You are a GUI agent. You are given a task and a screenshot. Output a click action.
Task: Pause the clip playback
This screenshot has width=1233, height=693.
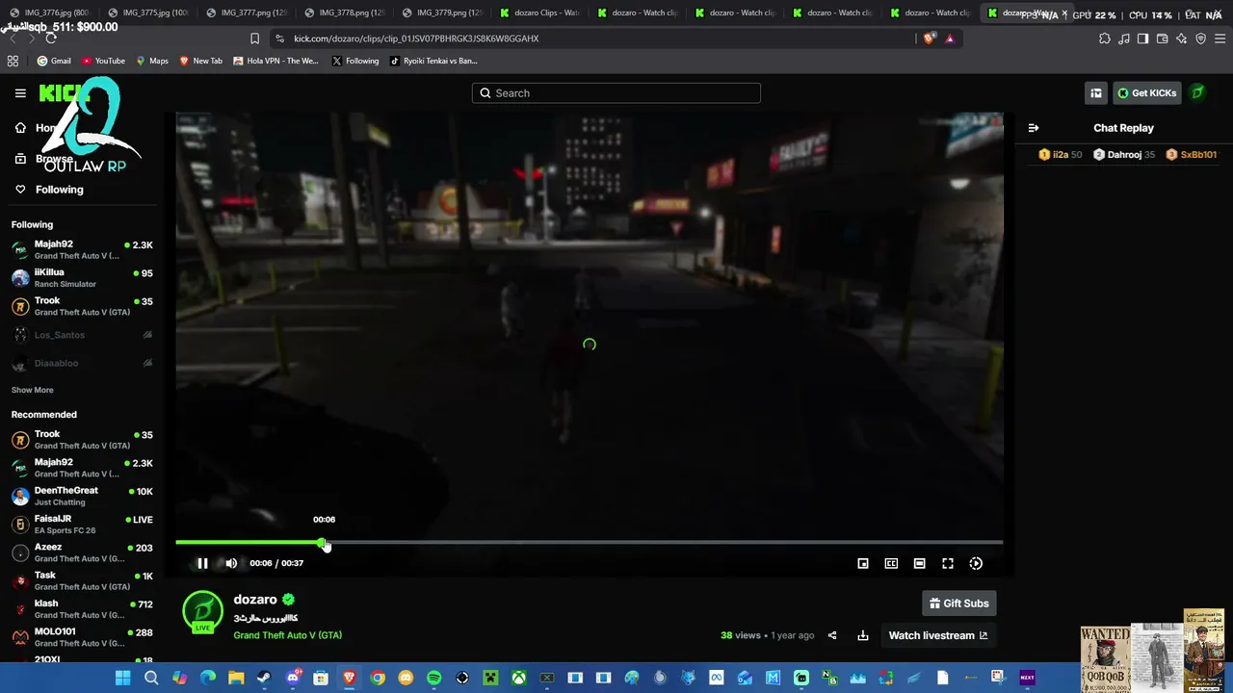pyautogui.click(x=202, y=563)
